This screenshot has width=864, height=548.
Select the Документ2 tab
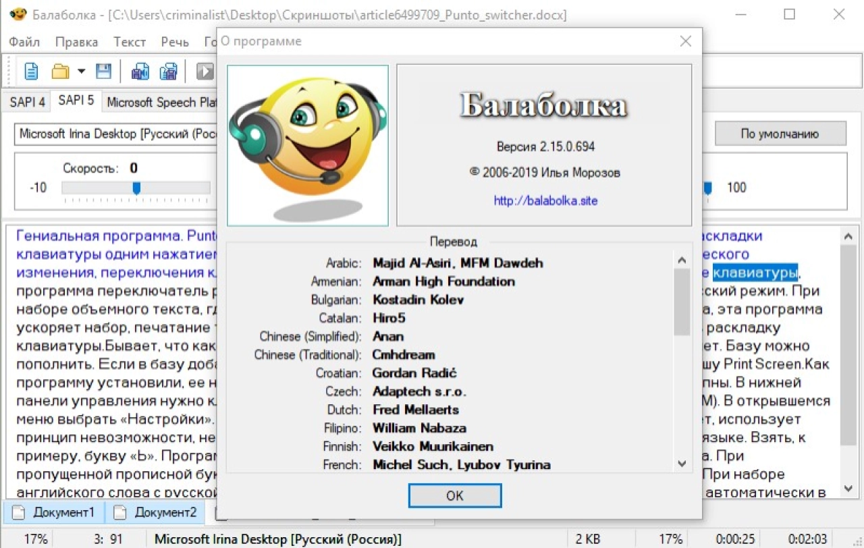click(156, 512)
